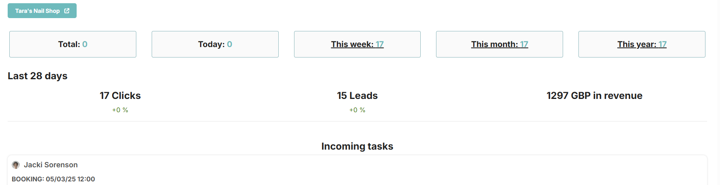Image resolution: width=720 pixels, height=185 pixels.
Task: Open Jacki Sorenson's name in the task card
Action: tap(51, 165)
